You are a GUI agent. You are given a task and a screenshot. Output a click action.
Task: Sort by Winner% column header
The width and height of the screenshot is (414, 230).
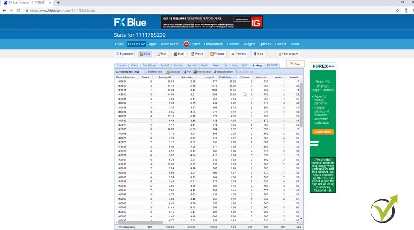coord(261,77)
